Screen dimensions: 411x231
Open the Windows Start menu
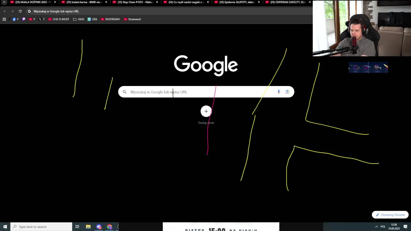(x=5, y=227)
